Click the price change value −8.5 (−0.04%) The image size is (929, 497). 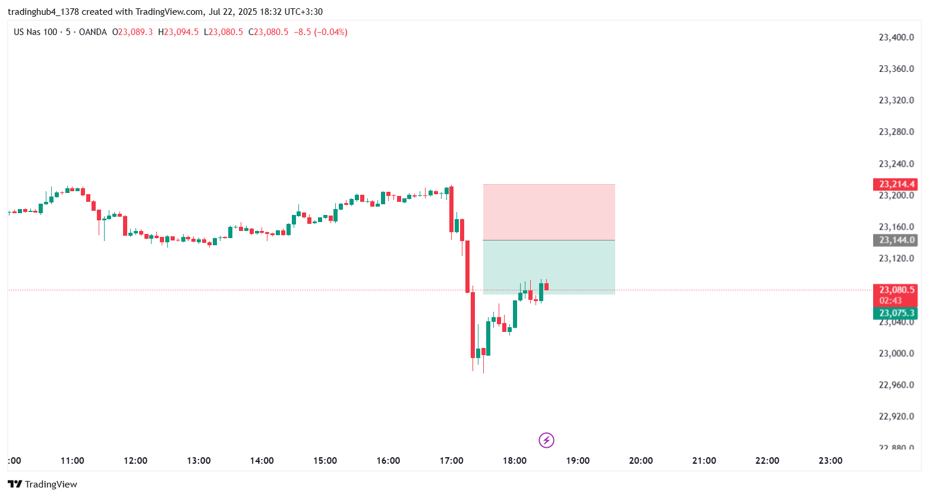click(320, 32)
